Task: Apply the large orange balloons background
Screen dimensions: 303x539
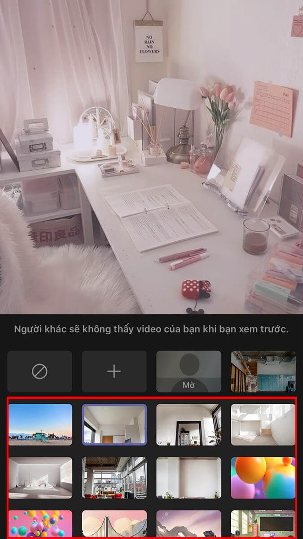Action: pos(263,477)
